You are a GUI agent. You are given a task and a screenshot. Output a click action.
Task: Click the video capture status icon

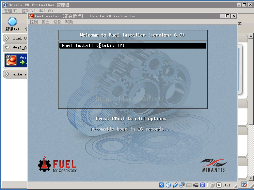pos(196,185)
